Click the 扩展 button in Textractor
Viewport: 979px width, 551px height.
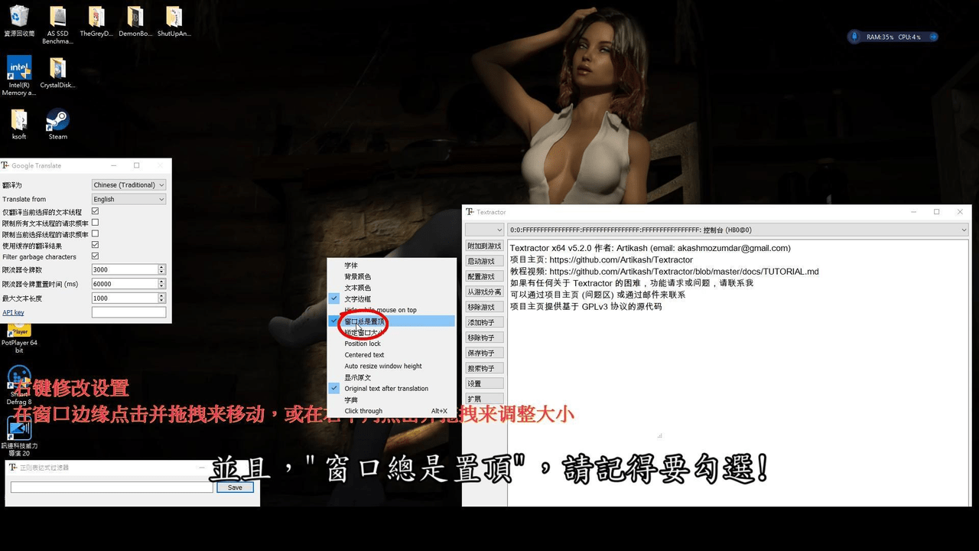485,399
